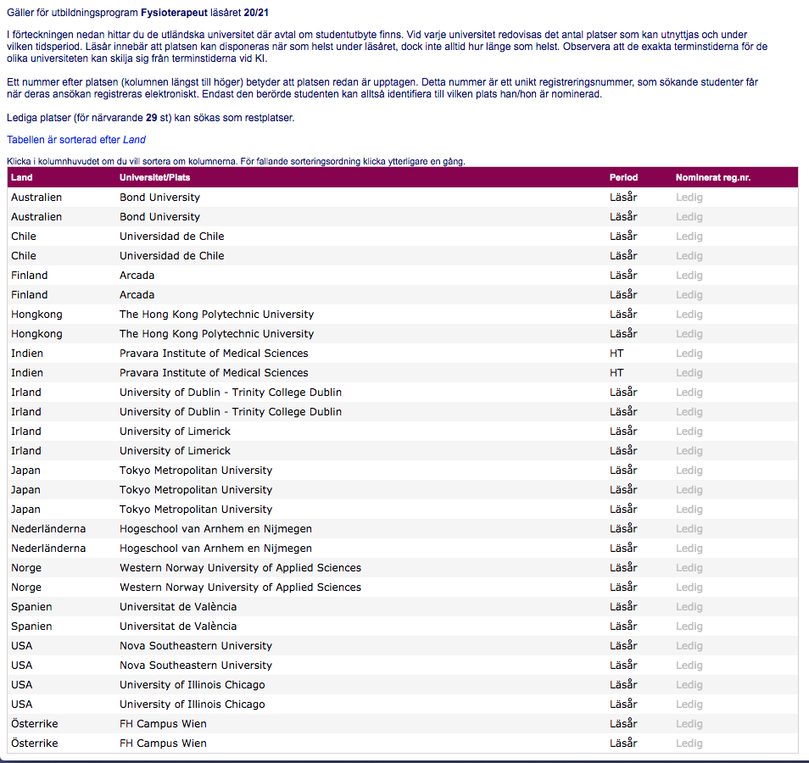Click the first 'University of Limerick' cell
The height and width of the screenshot is (763, 809).
click(175, 432)
